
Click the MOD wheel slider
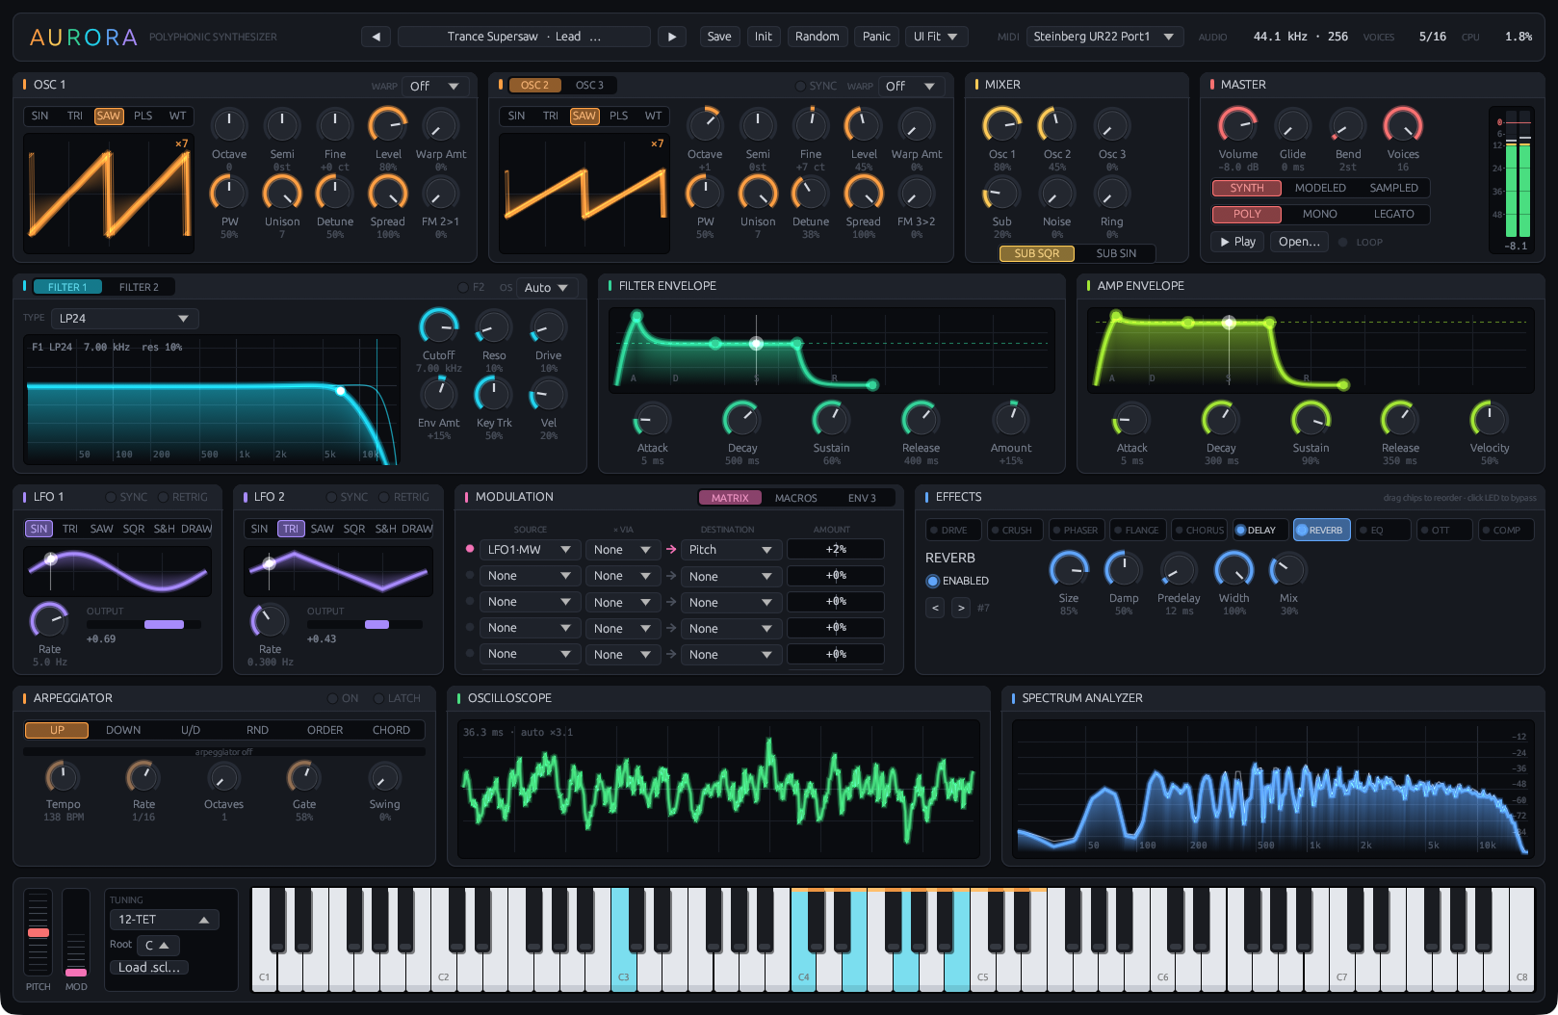[x=76, y=933]
